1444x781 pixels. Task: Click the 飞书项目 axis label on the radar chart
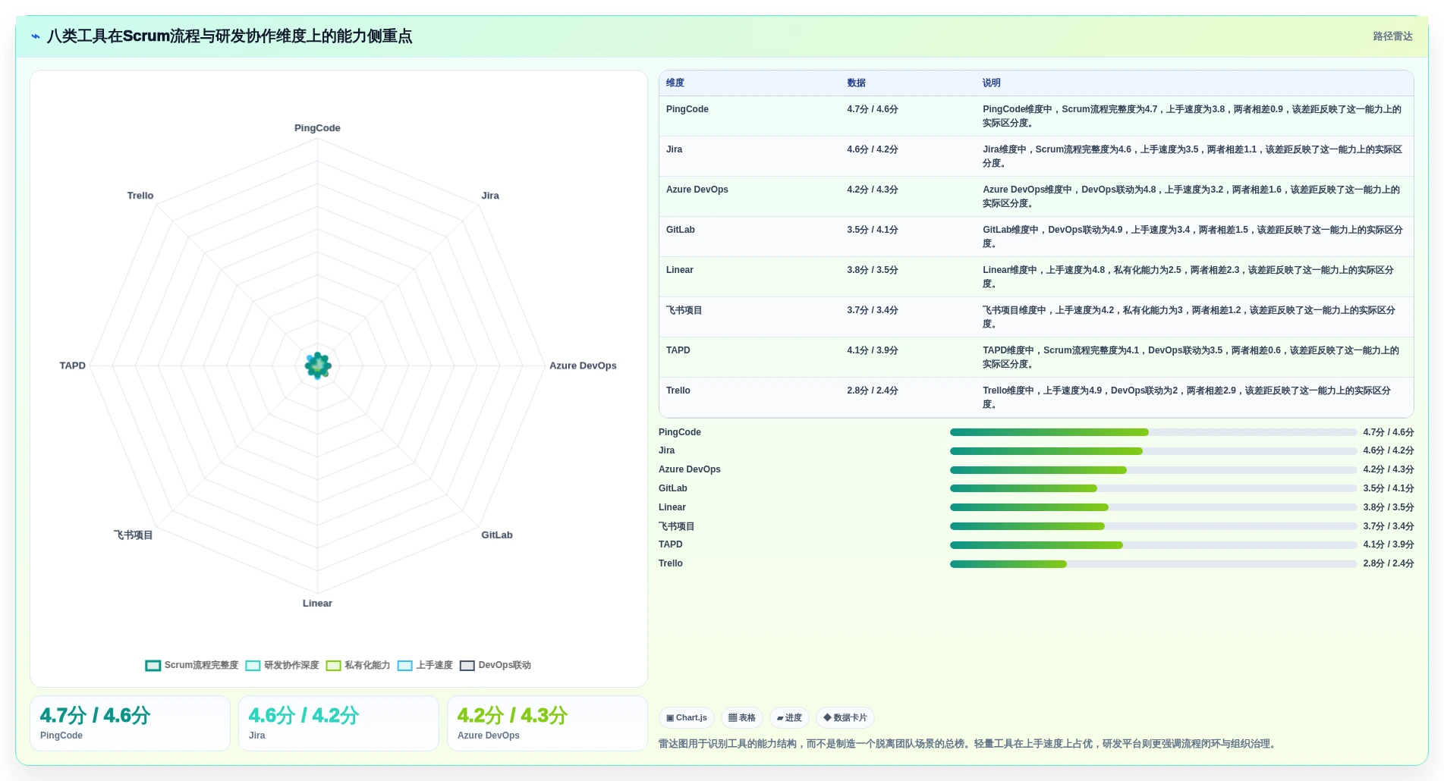pos(134,535)
